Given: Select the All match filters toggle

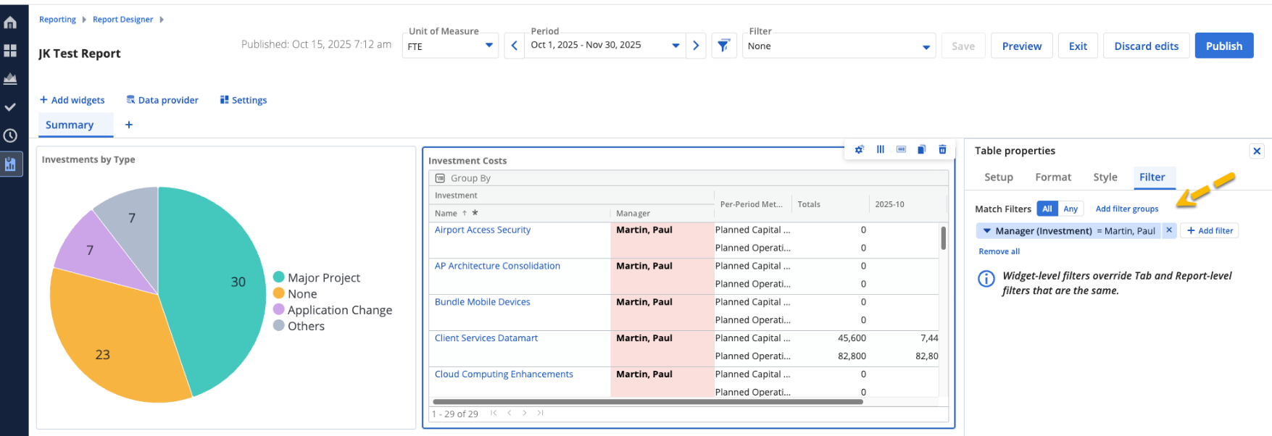Looking at the screenshot, I should pyautogui.click(x=1047, y=209).
